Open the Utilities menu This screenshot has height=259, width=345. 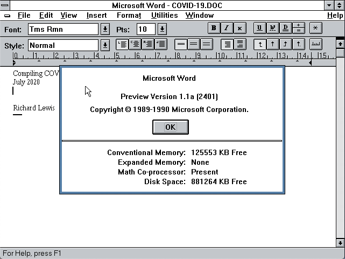pyautogui.click(x=164, y=16)
